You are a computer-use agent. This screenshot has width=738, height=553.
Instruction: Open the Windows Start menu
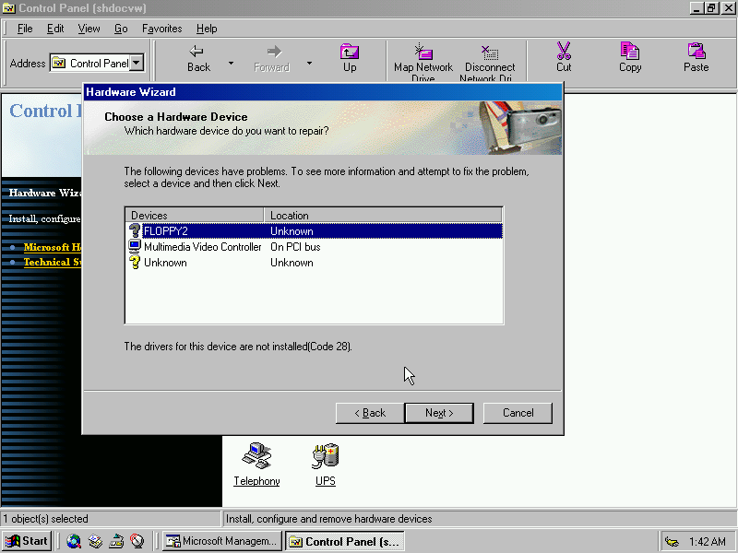pos(27,541)
